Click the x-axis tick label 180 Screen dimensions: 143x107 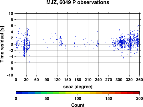pyautogui.click(x=78, y=80)
